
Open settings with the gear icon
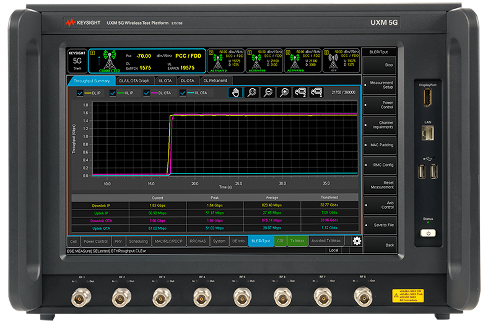[357, 240]
